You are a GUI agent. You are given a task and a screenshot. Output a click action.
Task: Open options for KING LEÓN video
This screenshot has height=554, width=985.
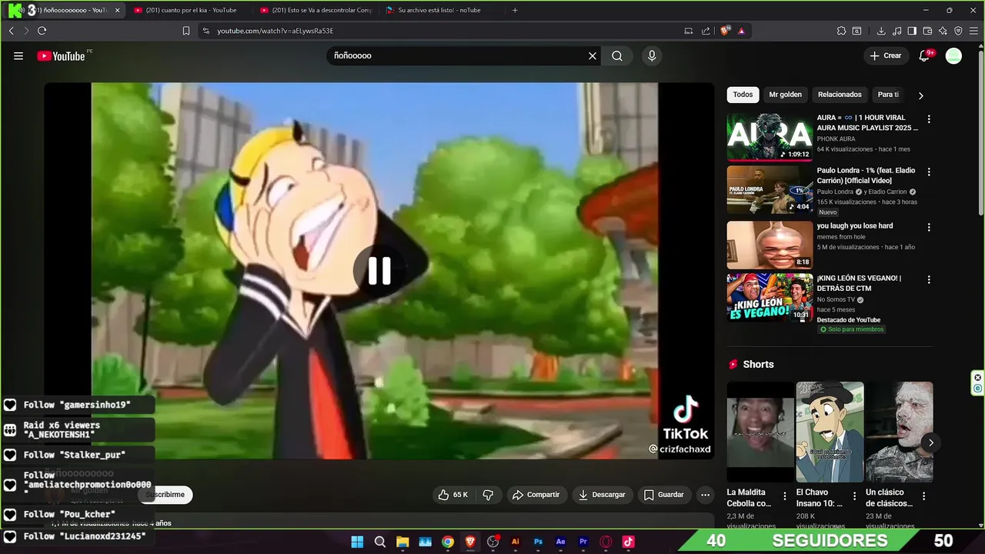(x=929, y=280)
